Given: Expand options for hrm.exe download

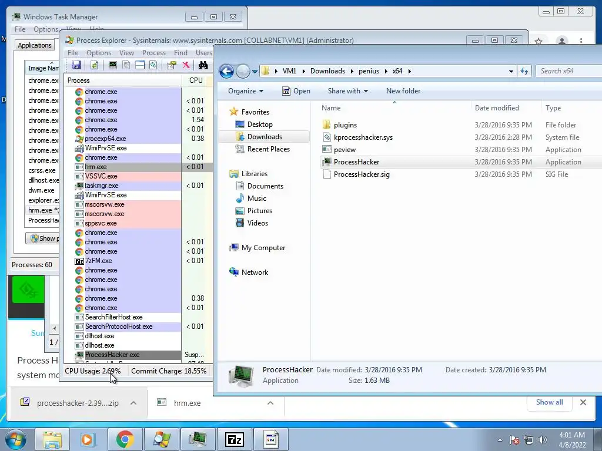Looking at the screenshot, I should pos(270,403).
